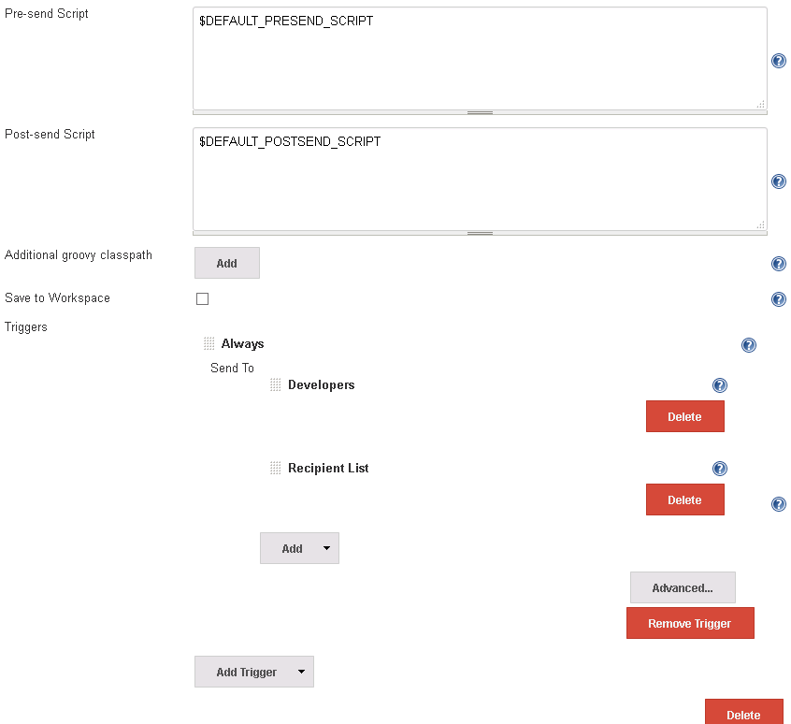Focus the Pre-send Script text area
This screenshot has width=791, height=724.
480,59
